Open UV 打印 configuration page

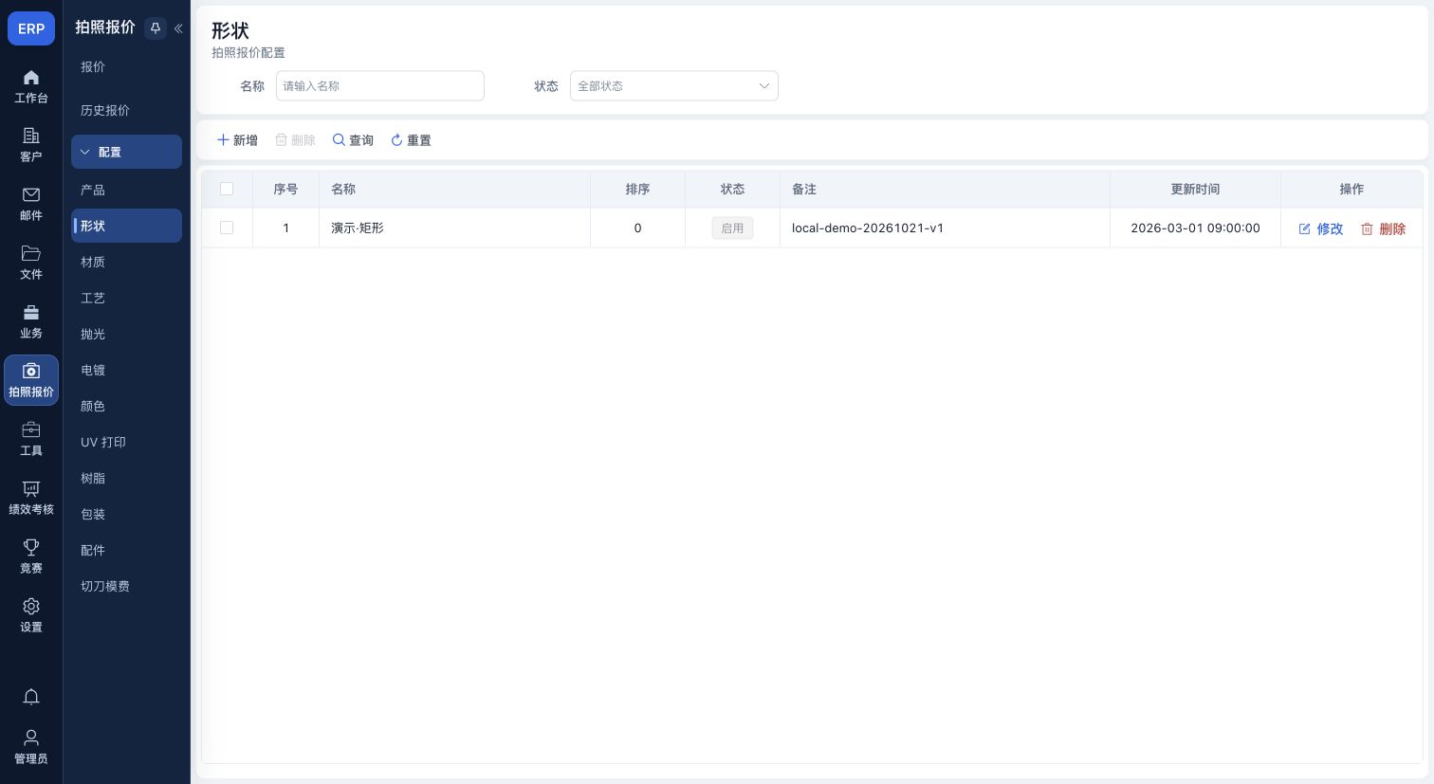[x=126, y=442]
